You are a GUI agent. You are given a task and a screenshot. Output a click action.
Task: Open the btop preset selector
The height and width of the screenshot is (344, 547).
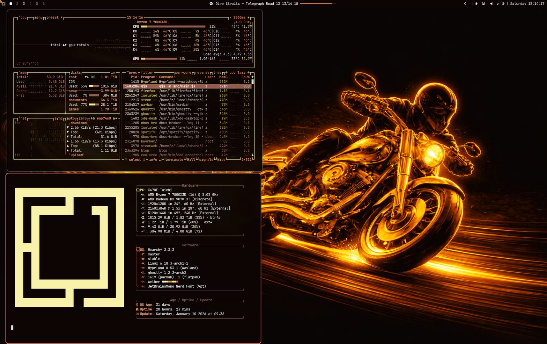pyautogui.click(x=53, y=18)
